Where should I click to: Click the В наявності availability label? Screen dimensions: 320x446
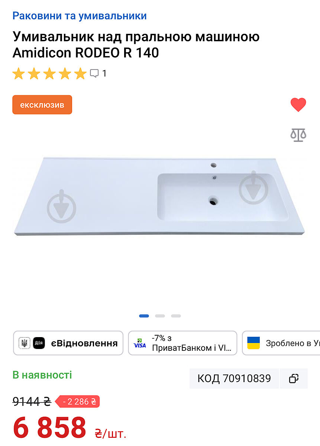pos(42,375)
